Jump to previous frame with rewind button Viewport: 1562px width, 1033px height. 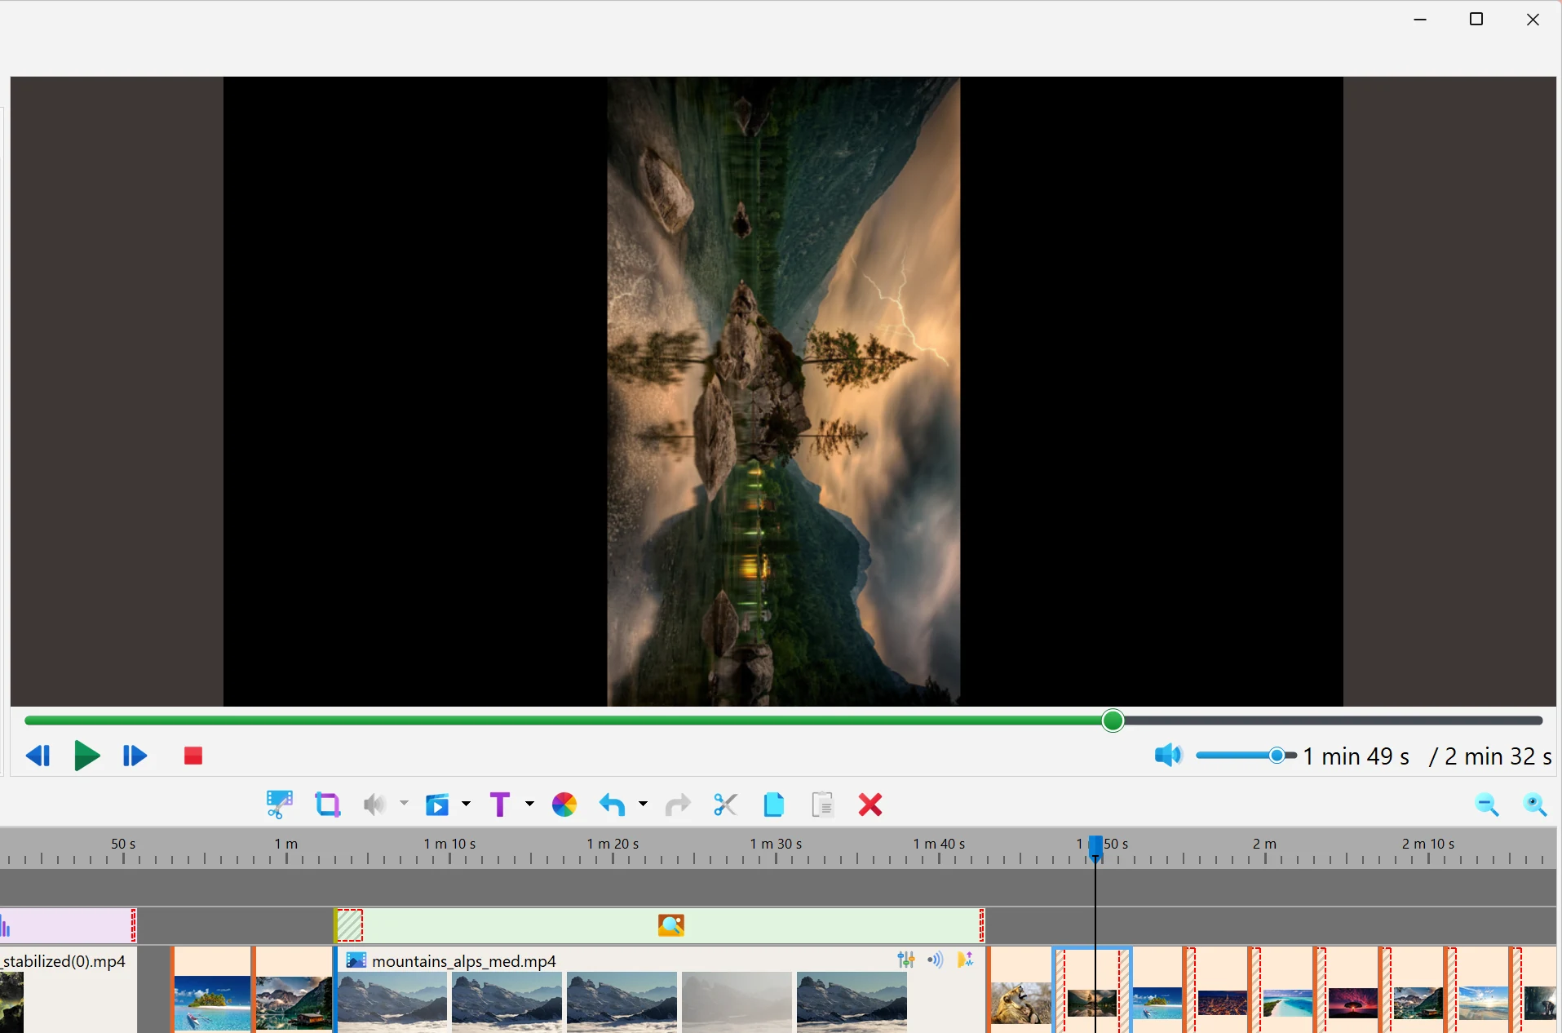(x=38, y=756)
